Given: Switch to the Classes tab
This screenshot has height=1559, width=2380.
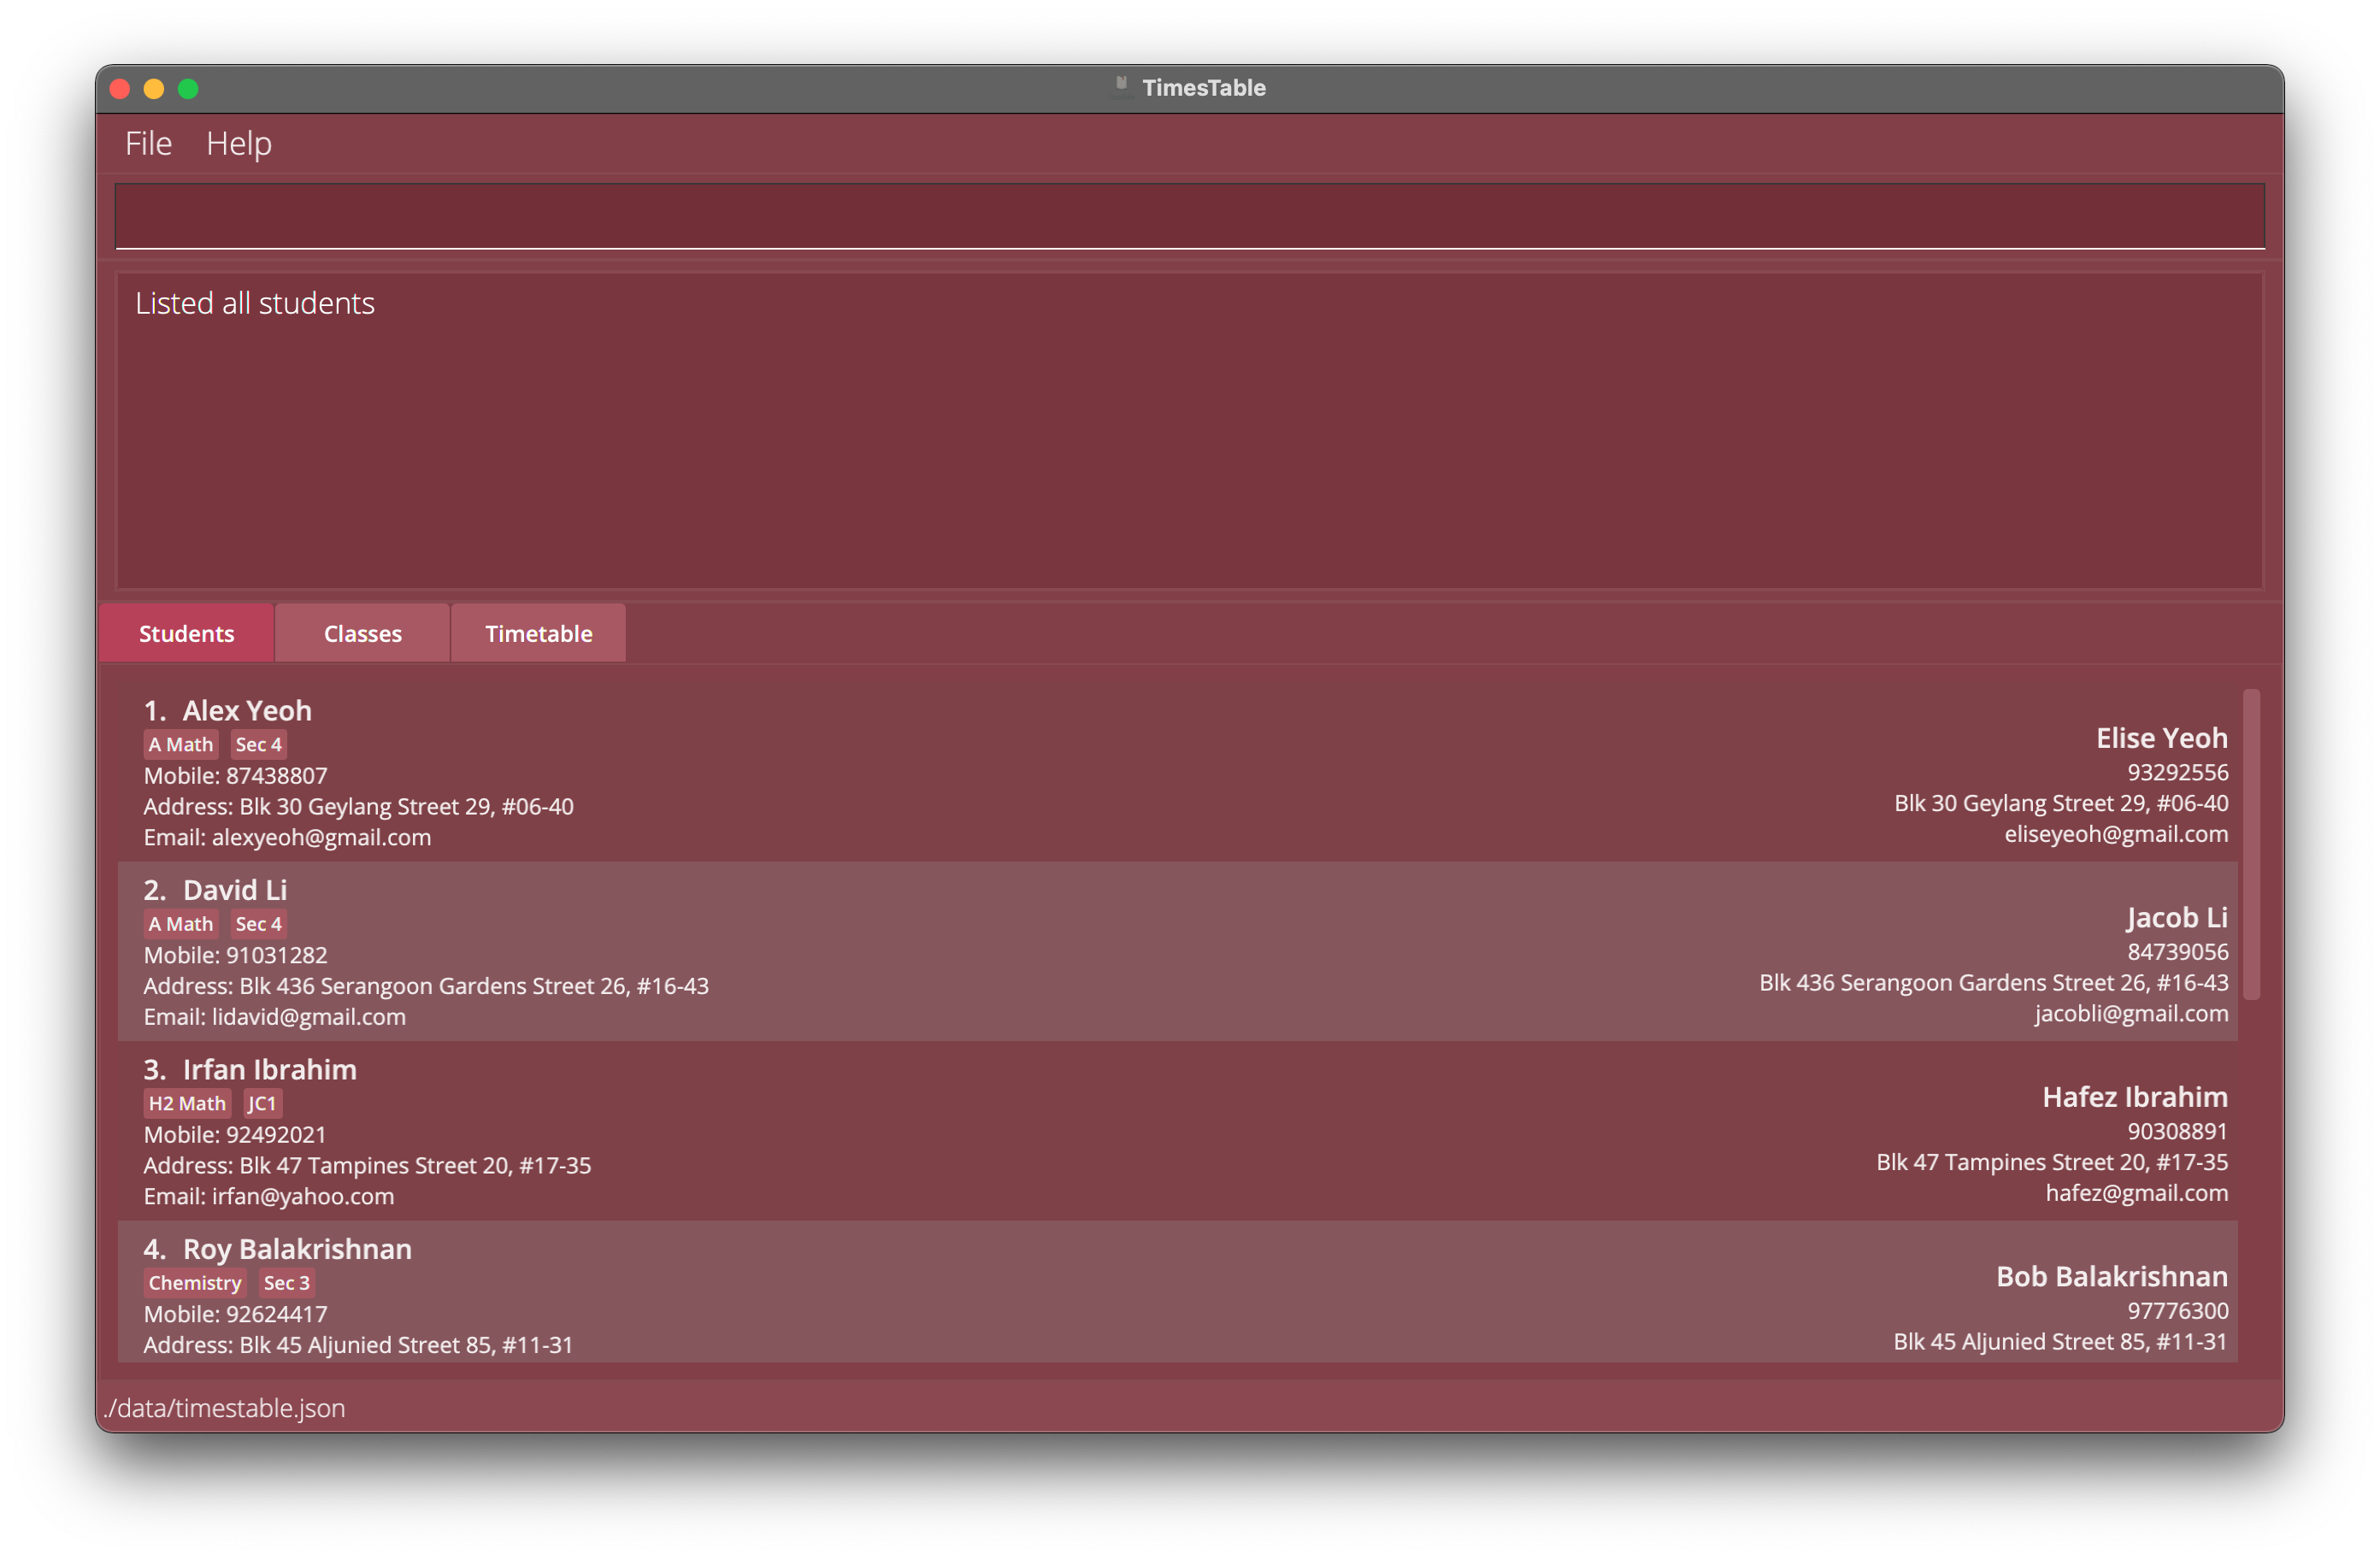Looking at the screenshot, I should (362, 633).
